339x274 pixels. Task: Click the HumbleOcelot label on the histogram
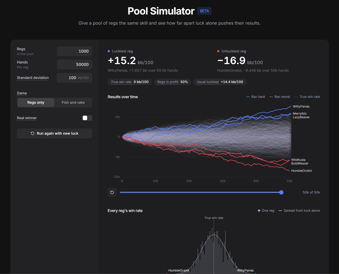179,270
